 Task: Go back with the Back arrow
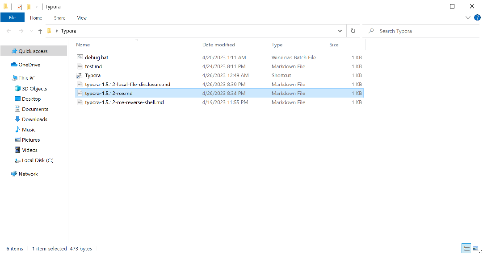9,31
